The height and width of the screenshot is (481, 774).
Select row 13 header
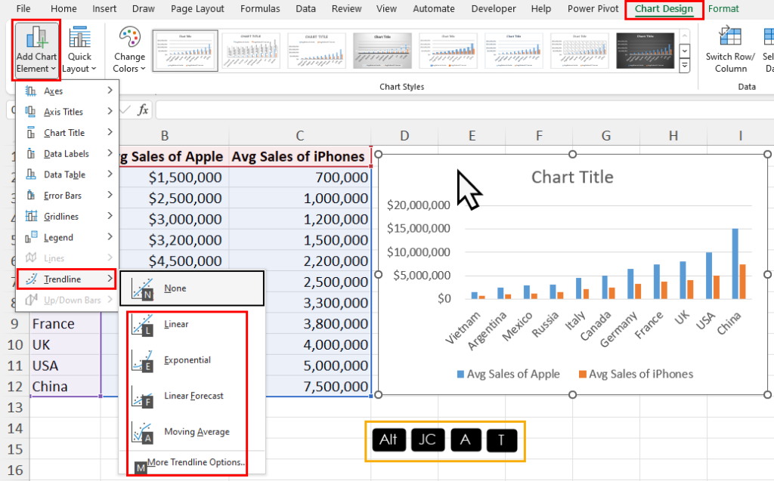[x=15, y=408]
